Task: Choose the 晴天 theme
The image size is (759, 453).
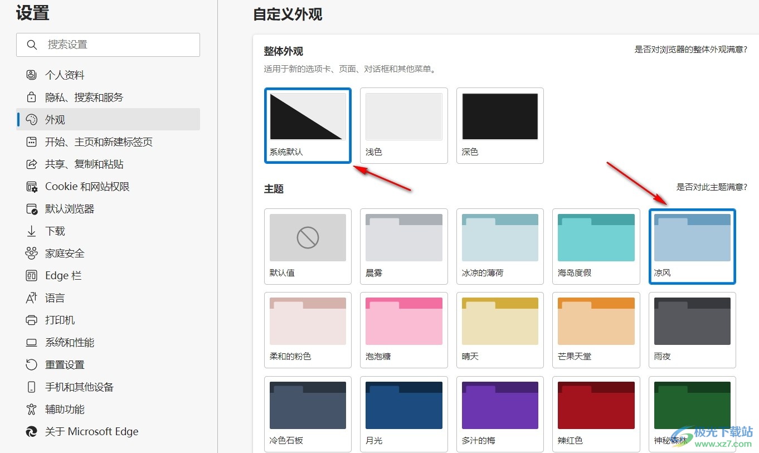Action: [x=500, y=330]
